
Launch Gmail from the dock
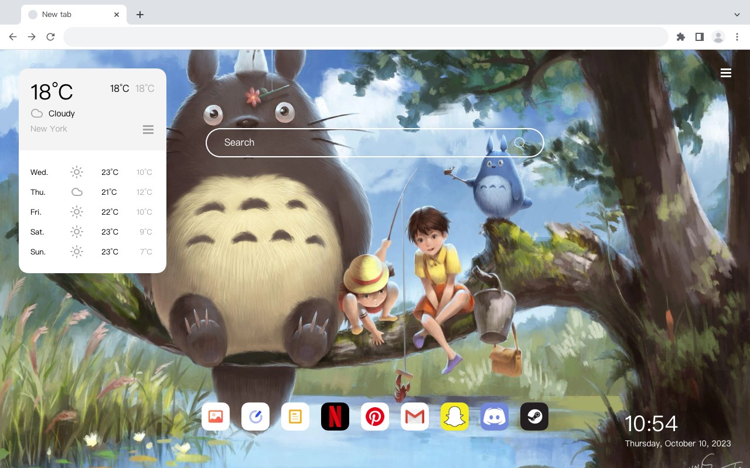pos(415,417)
